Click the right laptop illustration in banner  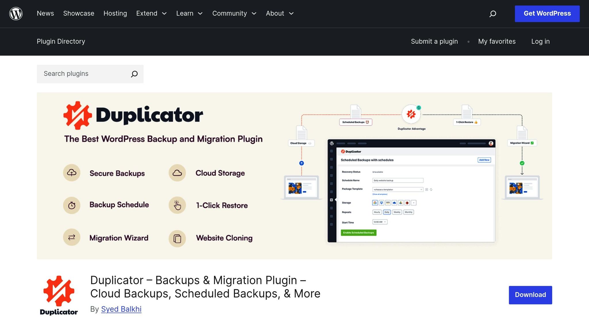coord(522,187)
